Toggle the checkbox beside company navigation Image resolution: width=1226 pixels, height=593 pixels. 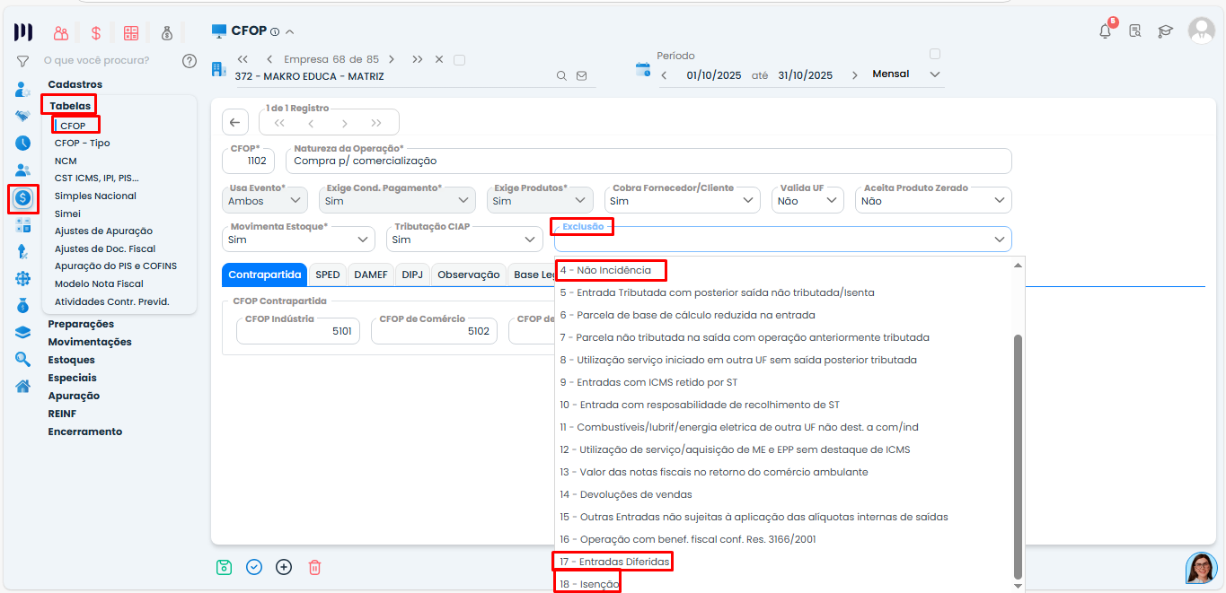point(460,60)
